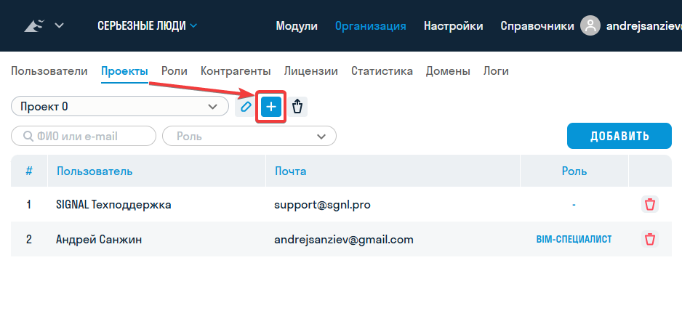Image resolution: width=682 pixels, height=316 pixels.
Task: Click the user avatar icon
Action: coord(591,26)
